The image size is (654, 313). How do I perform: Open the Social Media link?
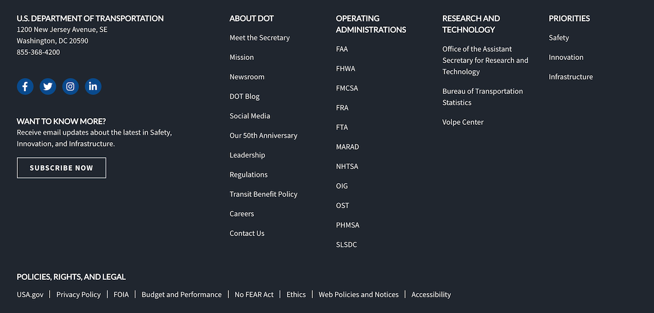[x=249, y=116]
